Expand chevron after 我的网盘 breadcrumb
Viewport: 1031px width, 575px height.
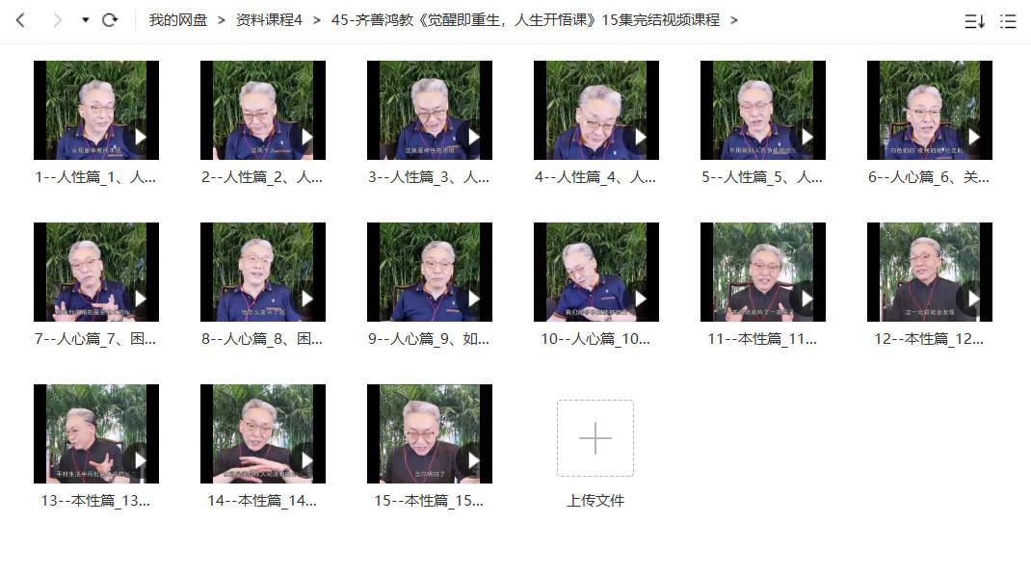click(x=221, y=20)
